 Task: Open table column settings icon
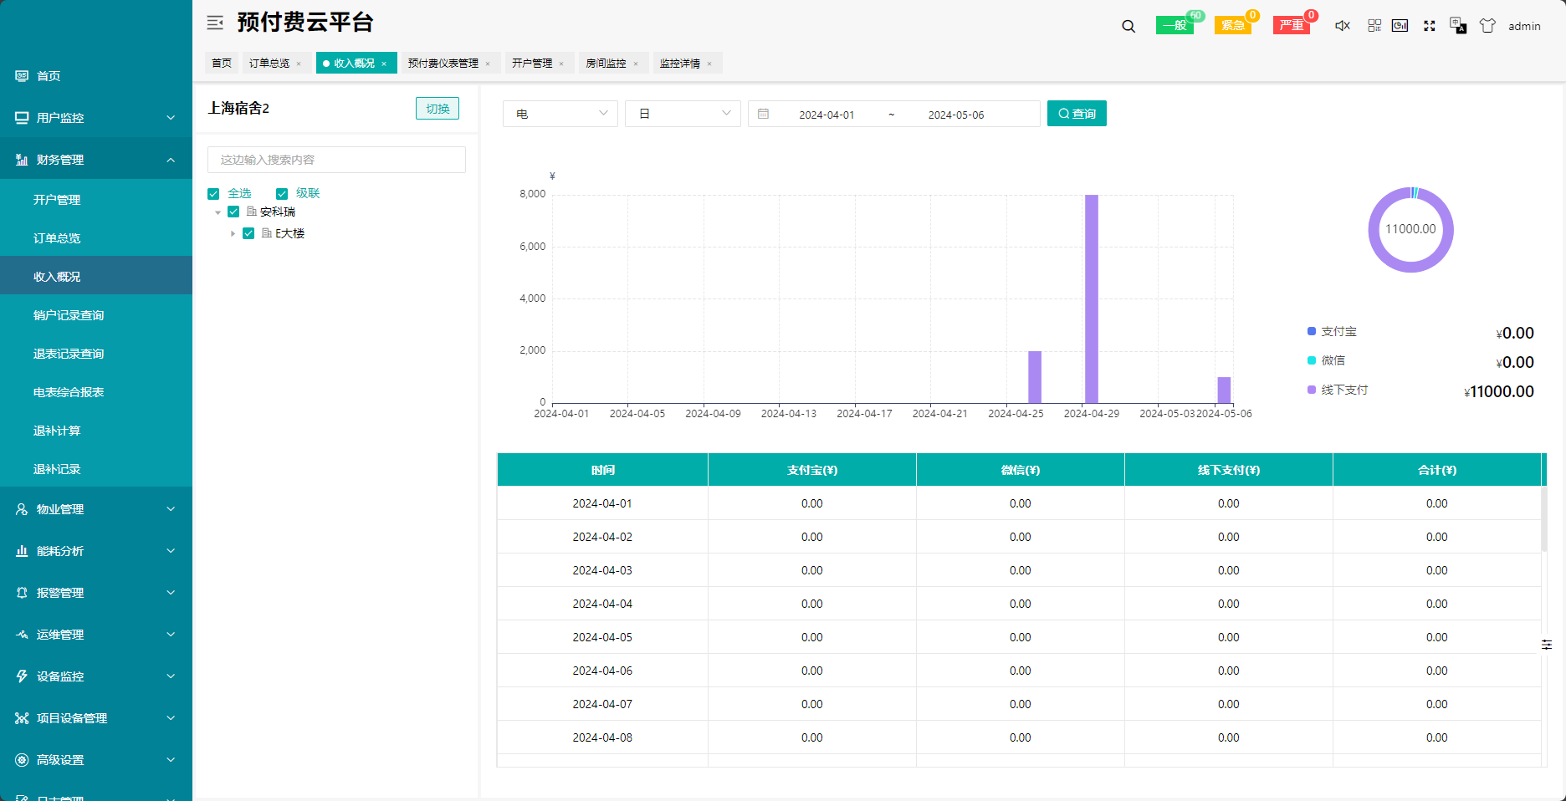(x=1547, y=645)
